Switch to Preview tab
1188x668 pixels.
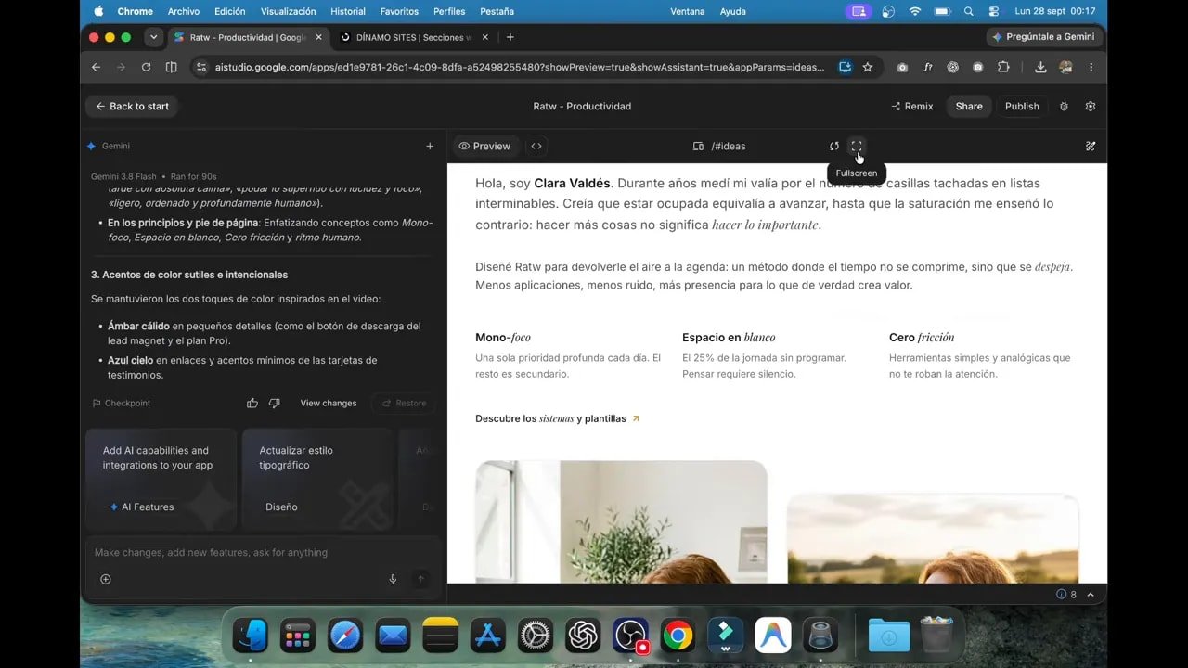(x=484, y=146)
